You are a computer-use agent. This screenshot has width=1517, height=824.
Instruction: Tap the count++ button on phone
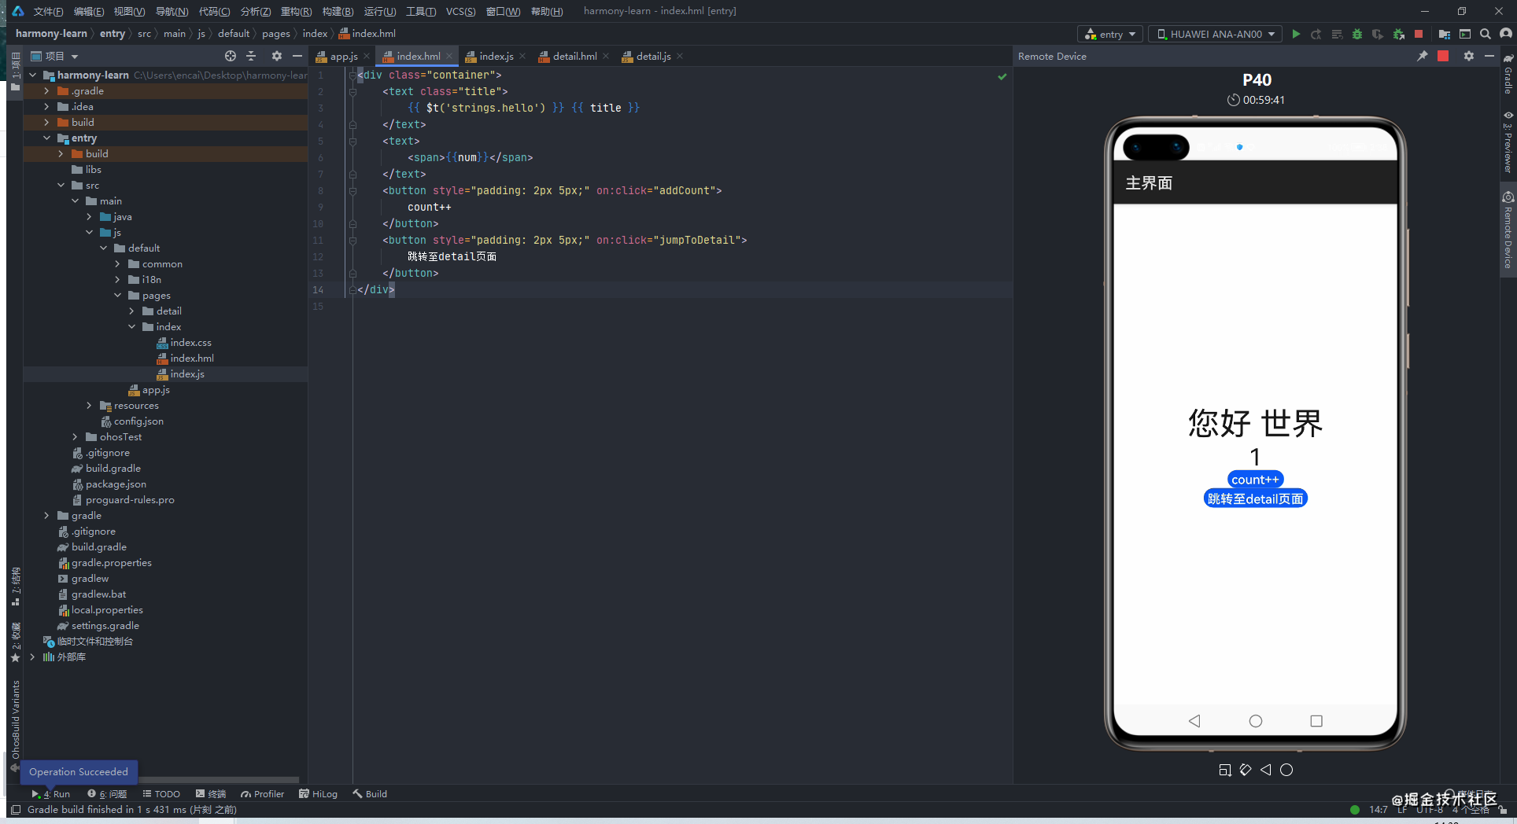1255,480
